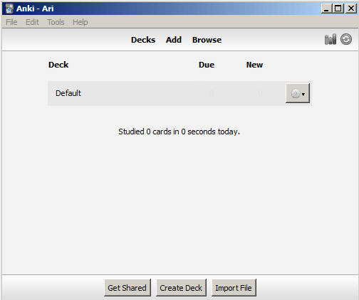The width and height of the screenshot is (359, 300).
Task: Click the New count of Default deck
Action: 260,93
